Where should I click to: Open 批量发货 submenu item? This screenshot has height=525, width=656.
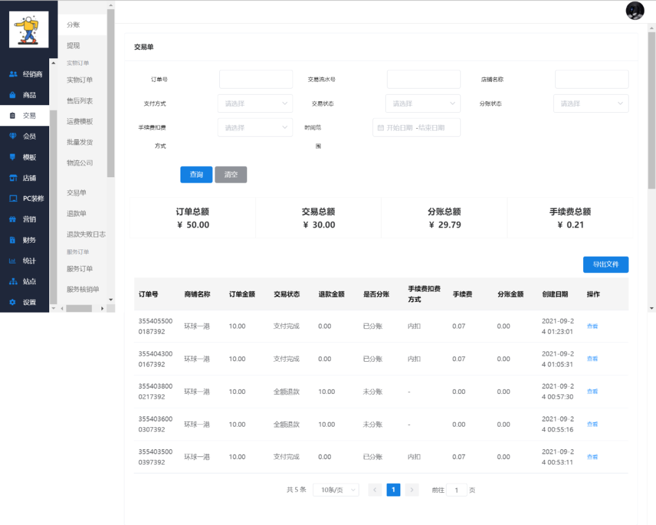point(80,142)
